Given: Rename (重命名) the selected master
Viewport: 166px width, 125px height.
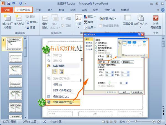Looking at the screenshot, I should 32,22.
